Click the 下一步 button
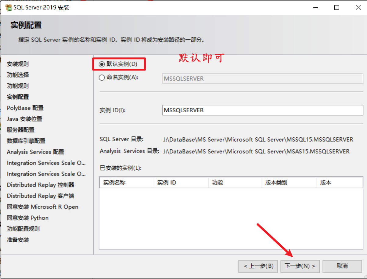 tap(300, 266)
